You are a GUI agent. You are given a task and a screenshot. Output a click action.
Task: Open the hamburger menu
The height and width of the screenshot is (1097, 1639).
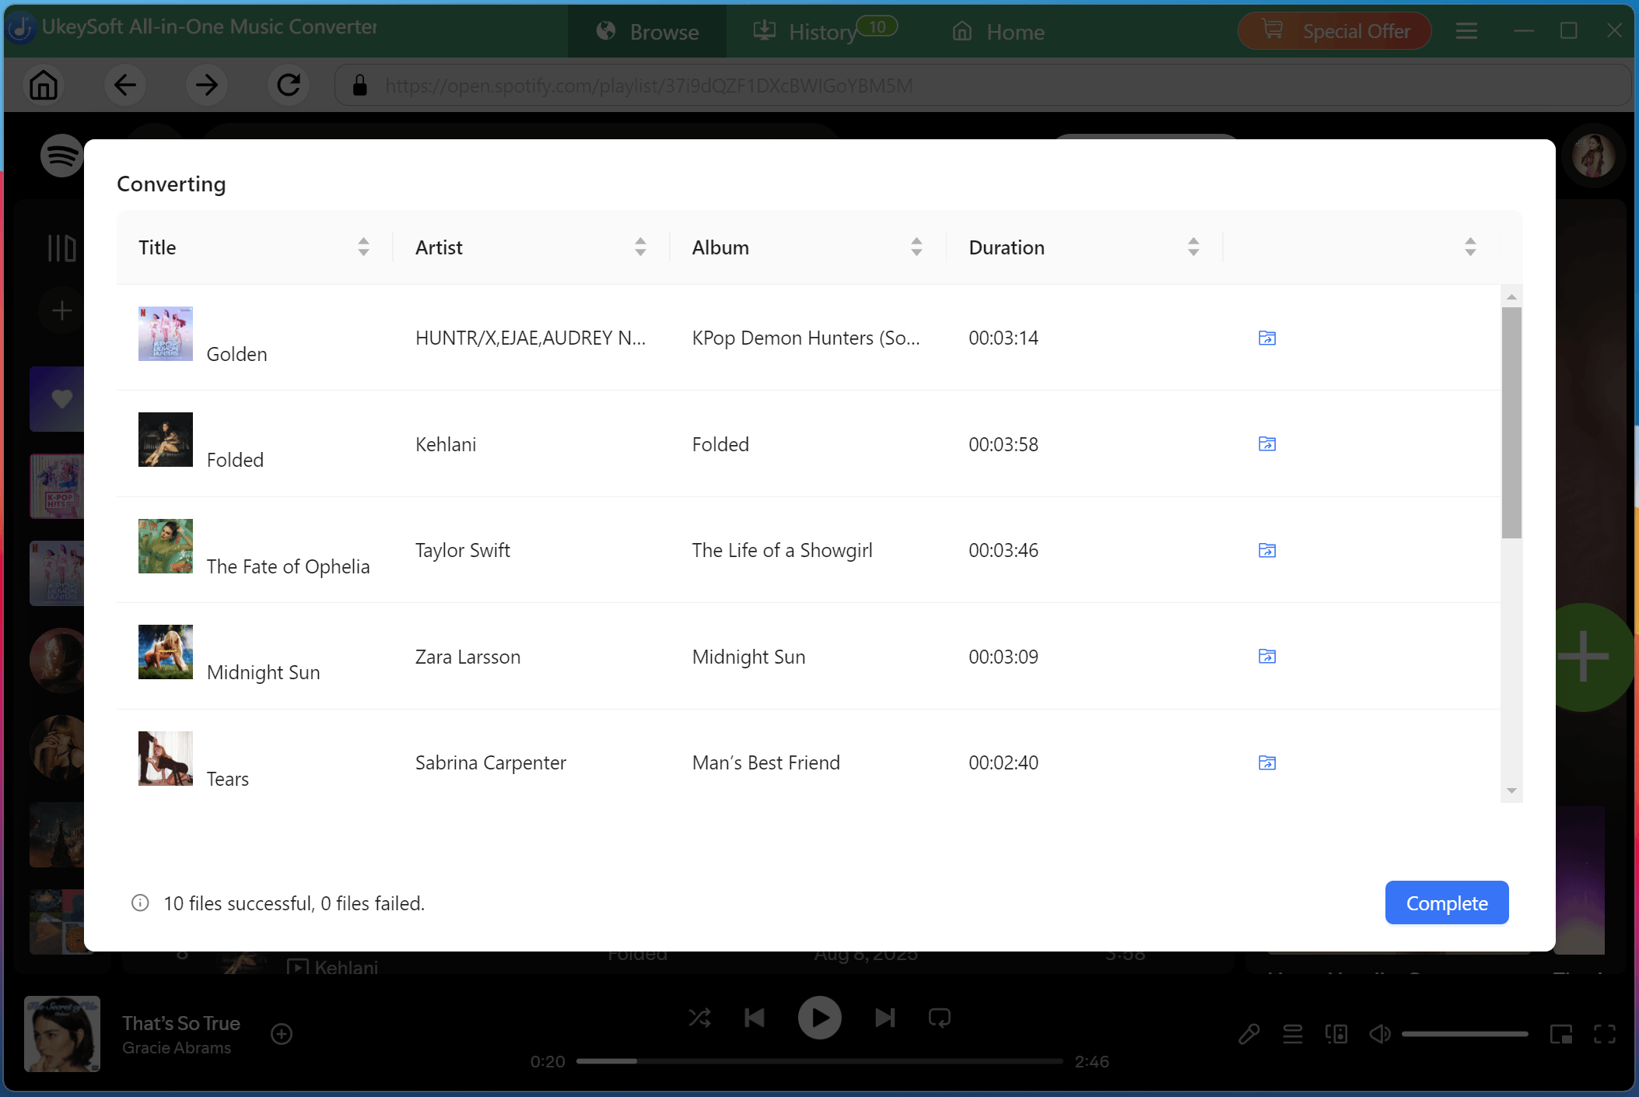pyautogui.click(x=1467, y=31)
